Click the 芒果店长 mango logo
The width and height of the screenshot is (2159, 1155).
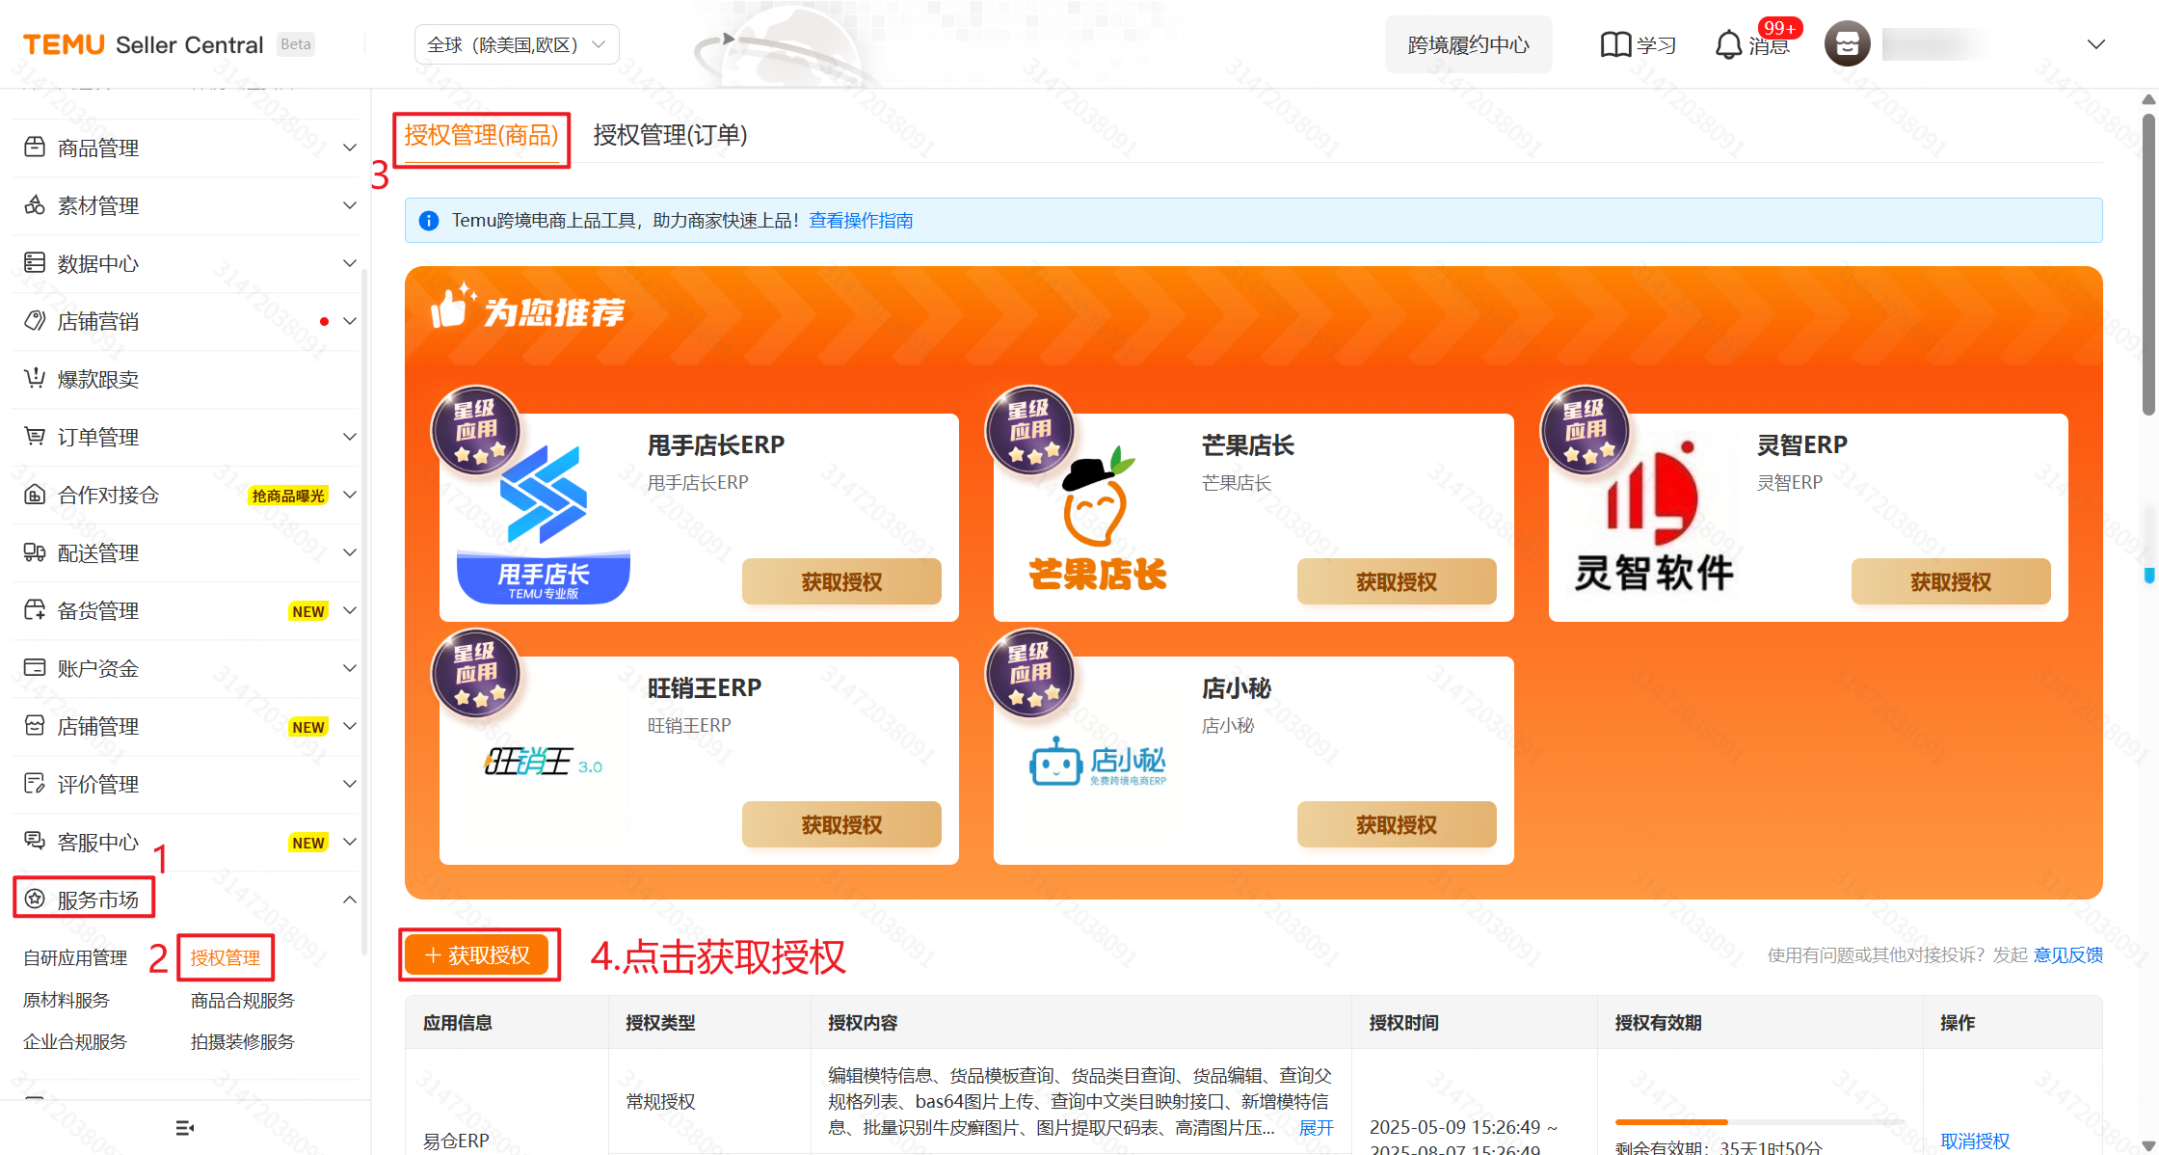[1098, 519]
